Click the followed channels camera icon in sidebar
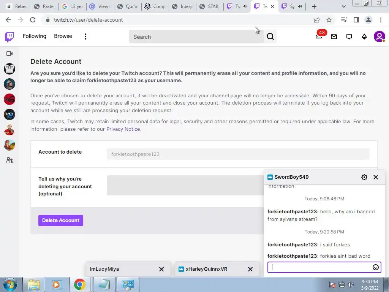389x292 pixels. click(9, 54)
